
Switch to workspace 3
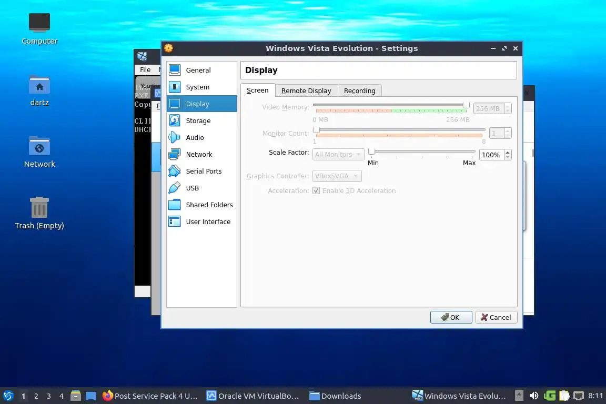pos(49,396)
